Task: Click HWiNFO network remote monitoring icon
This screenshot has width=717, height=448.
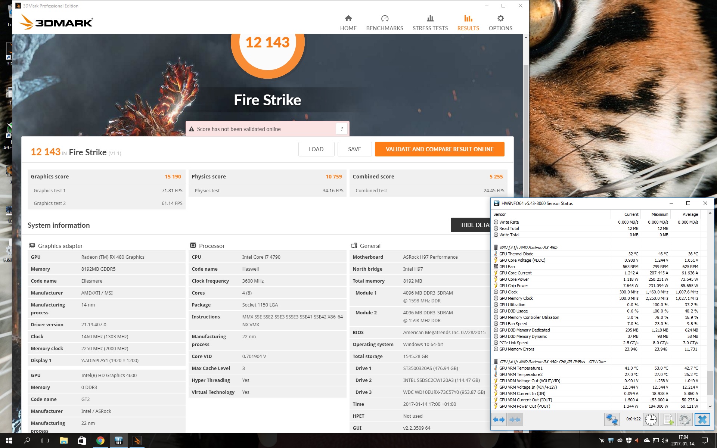Action: pyautogui.click(x=612, y=420)
